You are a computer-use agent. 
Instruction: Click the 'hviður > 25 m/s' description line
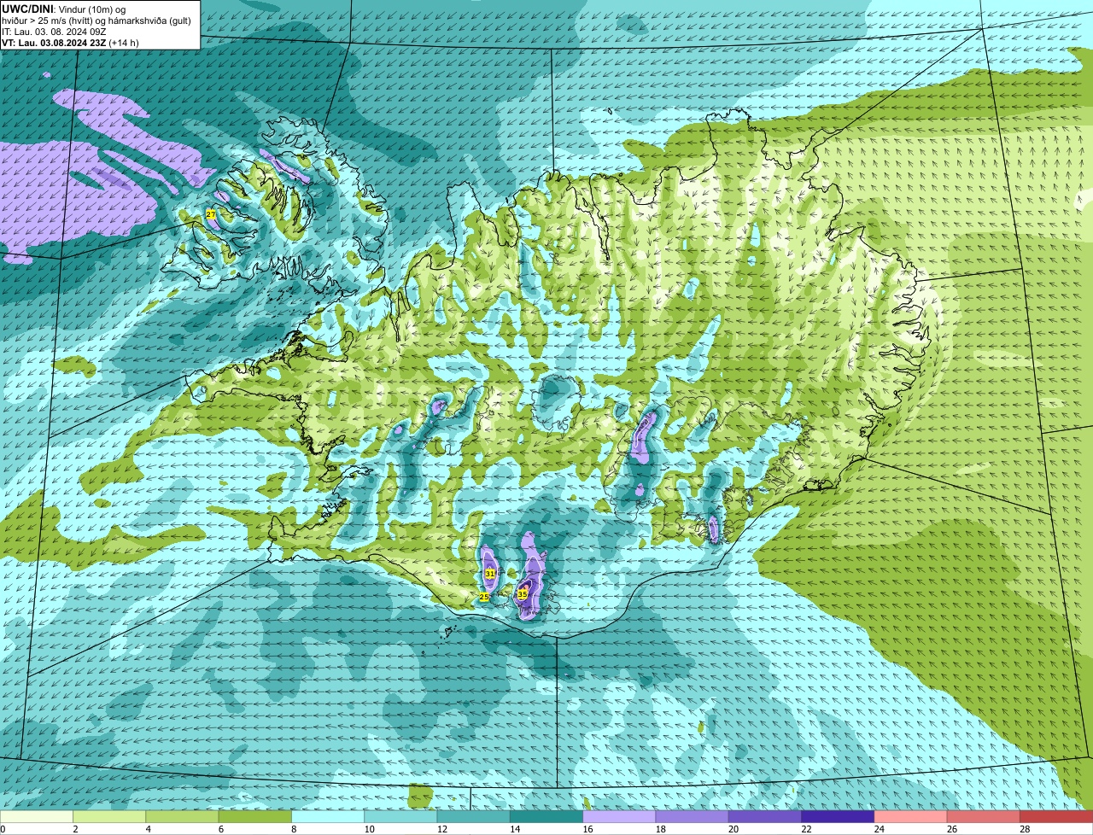pyautogui.click(x=96, y=20)
